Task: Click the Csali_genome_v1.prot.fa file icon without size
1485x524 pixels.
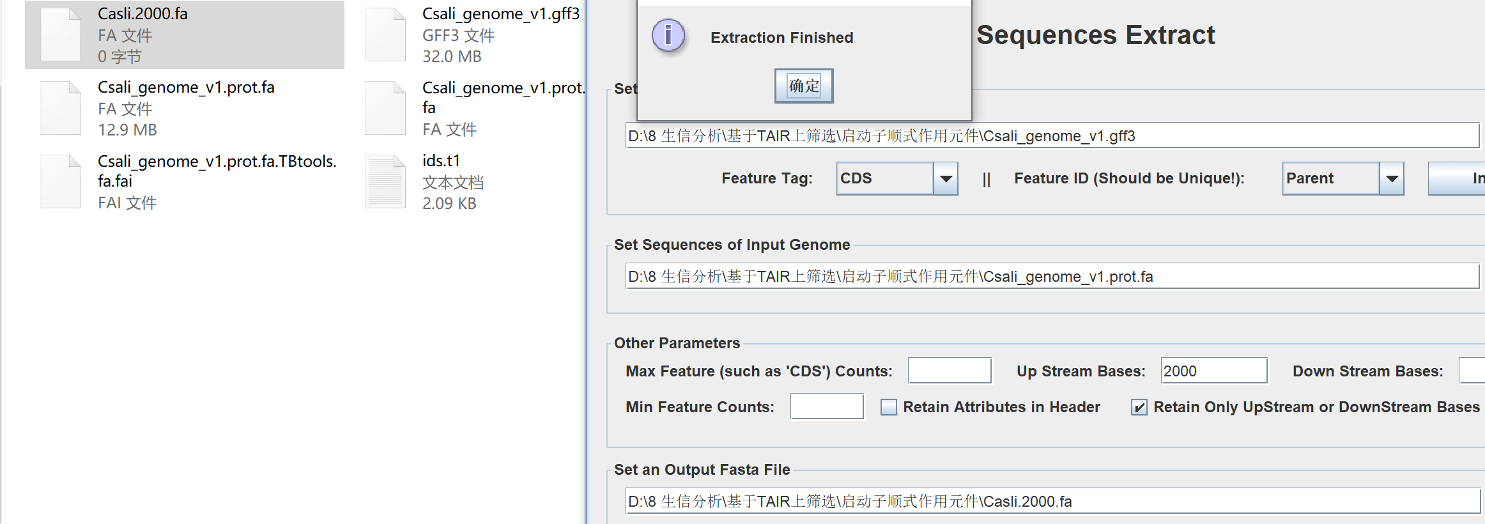Action: (385, 108)
